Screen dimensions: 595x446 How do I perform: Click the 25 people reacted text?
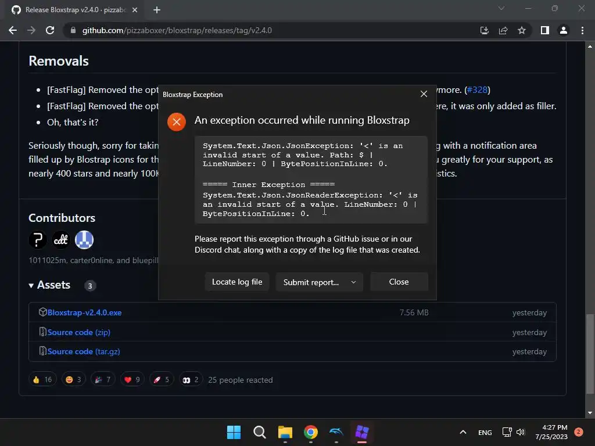pyautogui.click(x=240, y=380)
